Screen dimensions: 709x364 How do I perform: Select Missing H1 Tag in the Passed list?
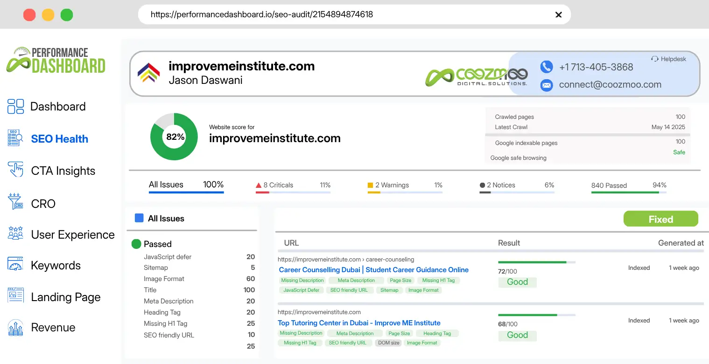pos(165,323)
